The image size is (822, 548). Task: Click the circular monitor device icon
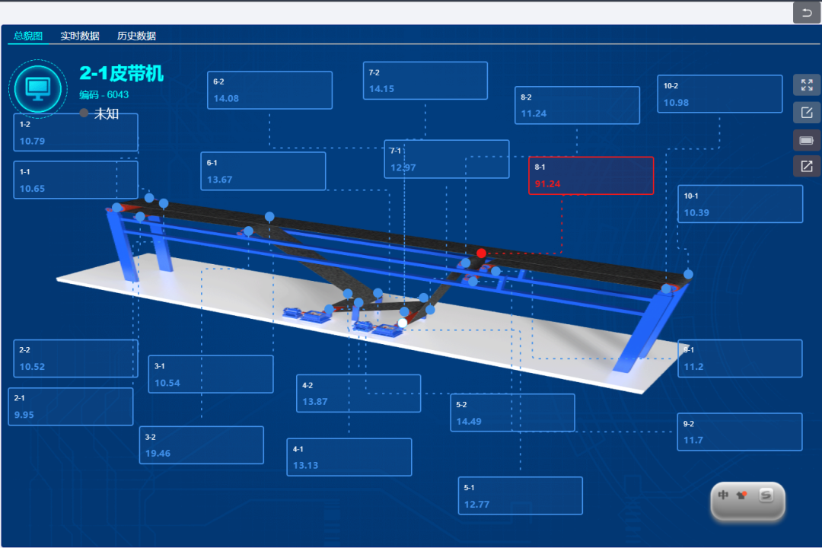(38, 88)
